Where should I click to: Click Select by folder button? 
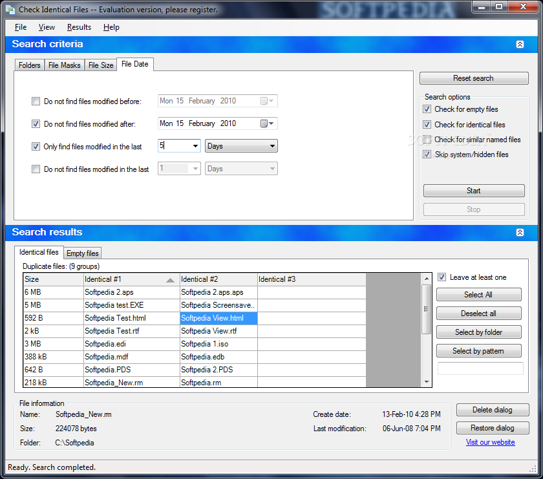tap(478, 332)
